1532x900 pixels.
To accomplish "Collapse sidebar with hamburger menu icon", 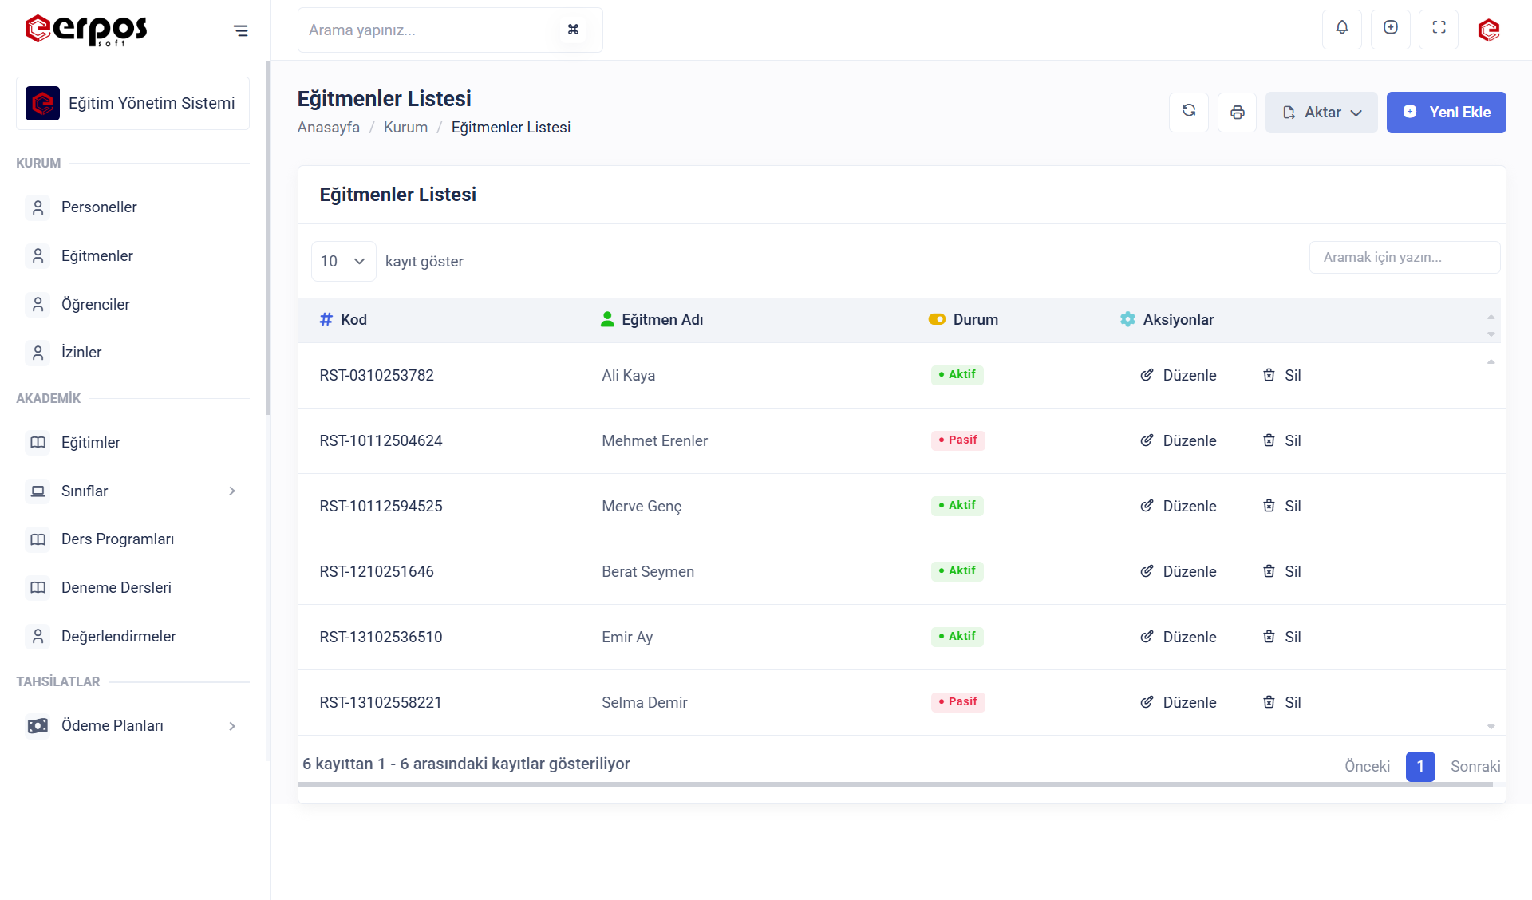I will pyautogui.click(x=240, y=31).
